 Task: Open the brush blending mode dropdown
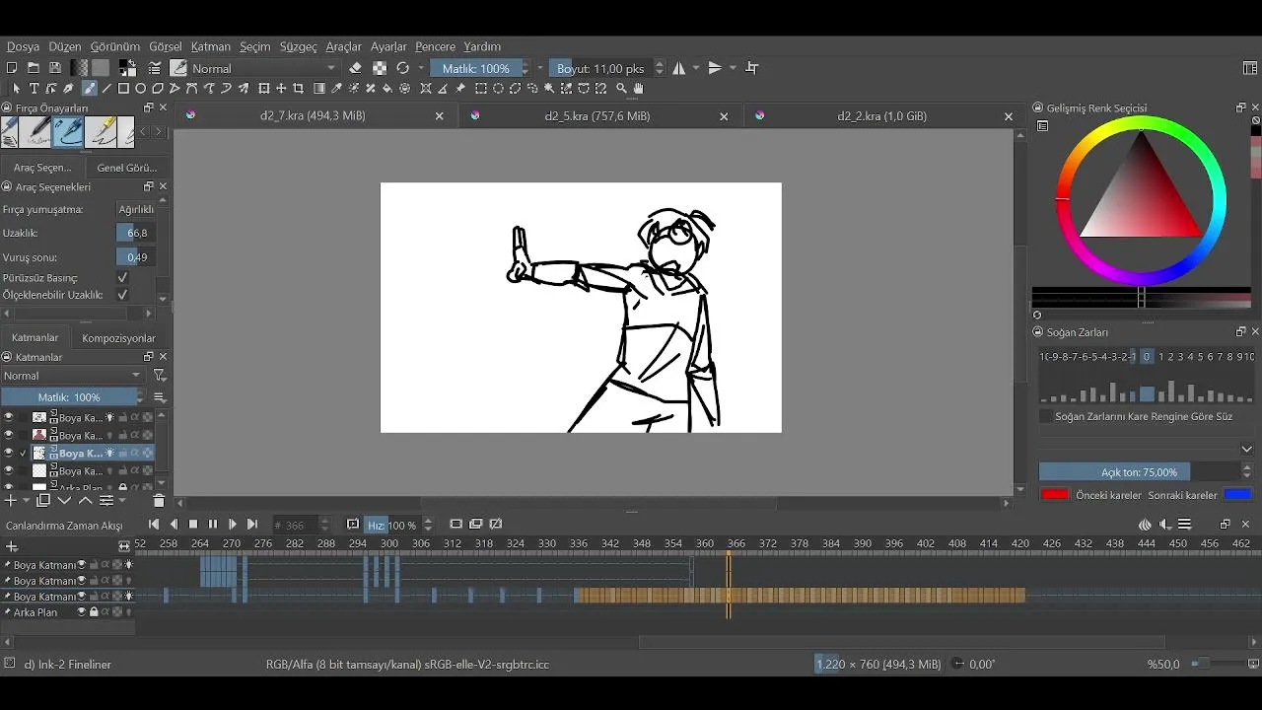click(264, 68)
